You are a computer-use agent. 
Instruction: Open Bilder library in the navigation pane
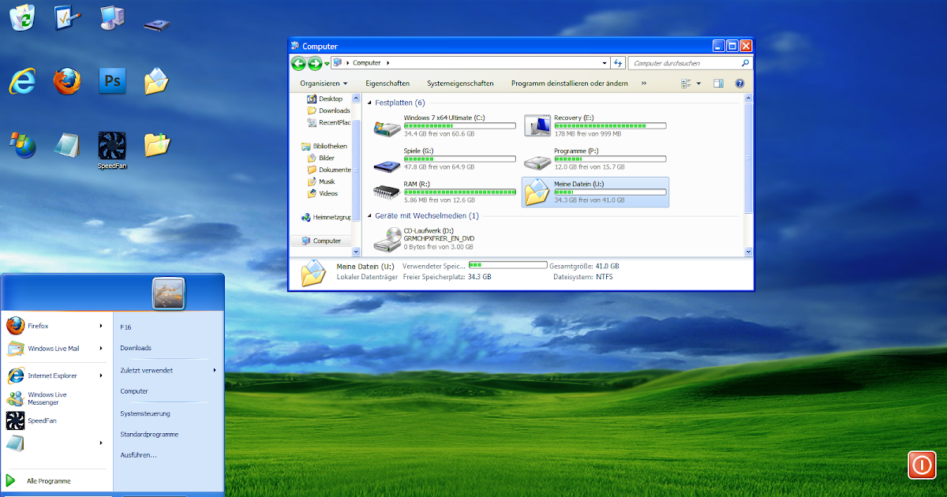pos(321,158)
